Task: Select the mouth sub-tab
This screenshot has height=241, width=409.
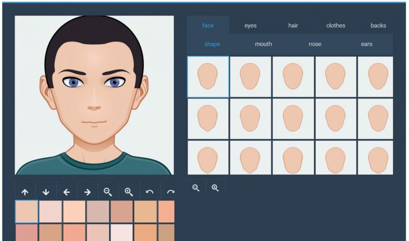Action: click(263, 44)
